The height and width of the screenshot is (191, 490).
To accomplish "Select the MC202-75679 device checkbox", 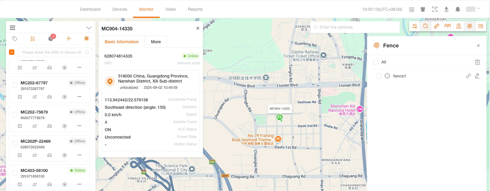I will 15,114.
